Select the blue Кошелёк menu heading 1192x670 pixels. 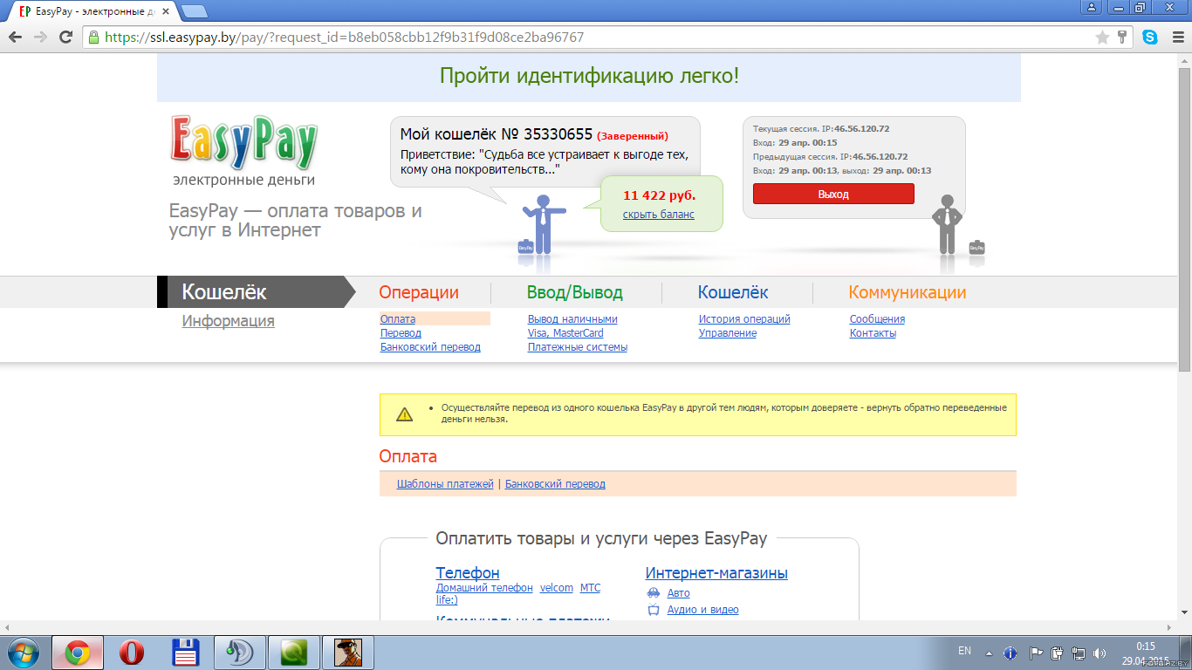click(733, 292)
